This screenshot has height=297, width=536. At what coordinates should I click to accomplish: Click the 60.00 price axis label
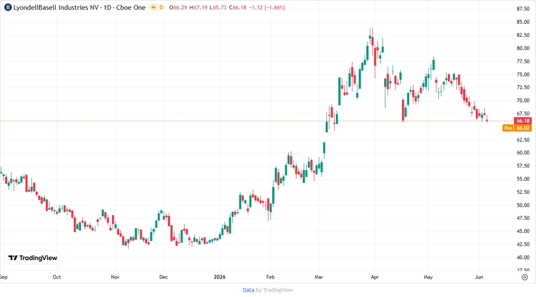523,153
